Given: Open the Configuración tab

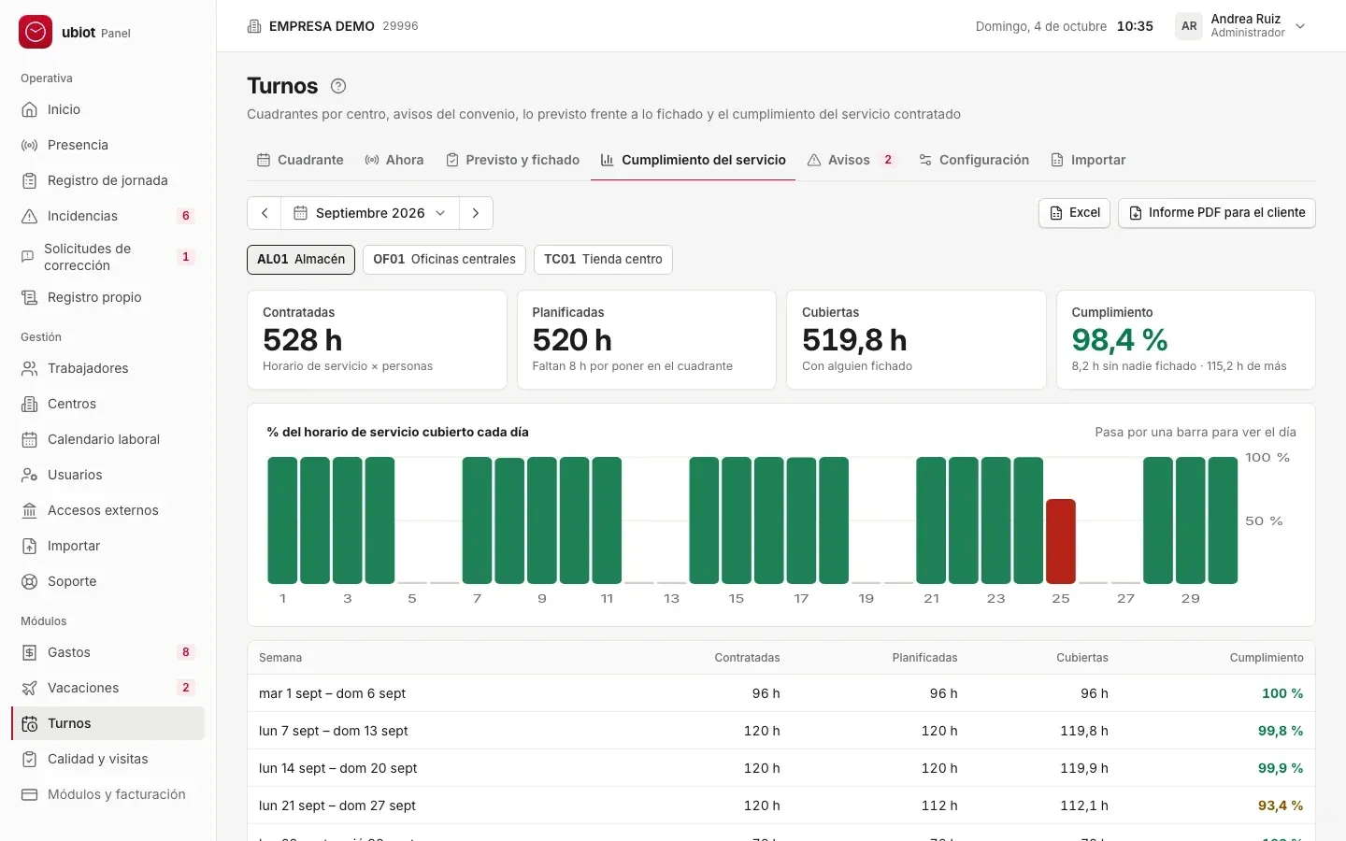Looking at the screenshot, I should pos(974,160).
